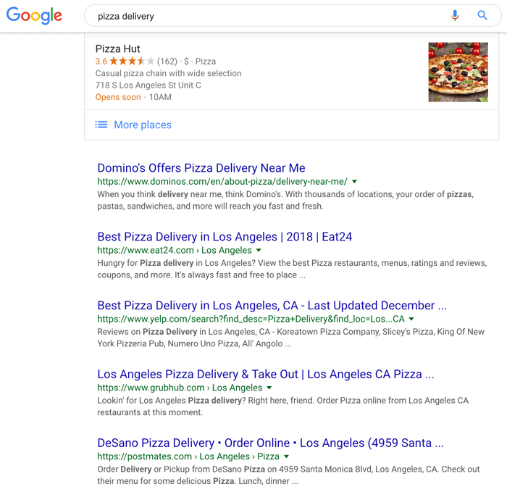Open Eat24 Best Pizza Delivery result

pyautogui.click(x=225, y=237)
